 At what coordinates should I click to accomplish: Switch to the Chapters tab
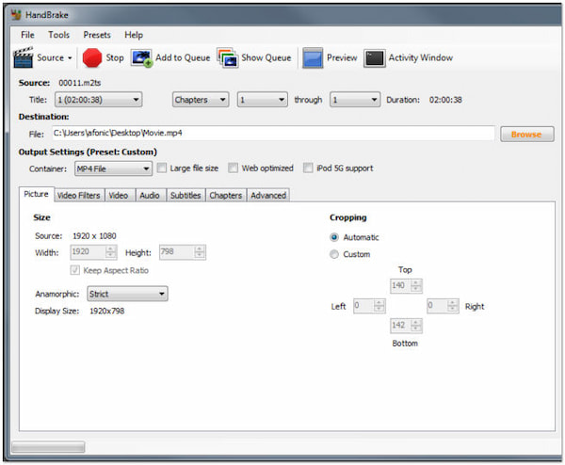click(x=226, y=195)
